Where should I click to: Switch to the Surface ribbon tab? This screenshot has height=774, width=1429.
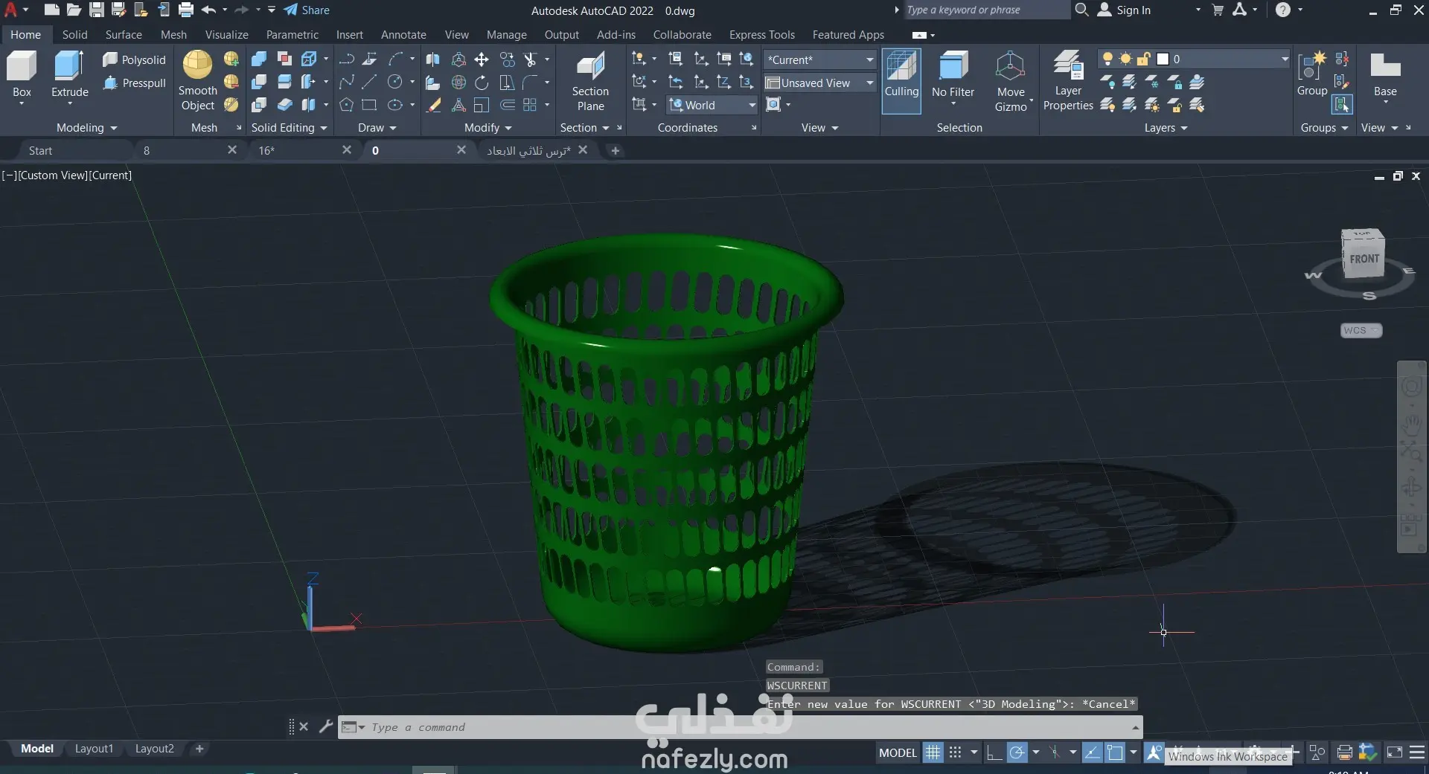tap(124, 34)
